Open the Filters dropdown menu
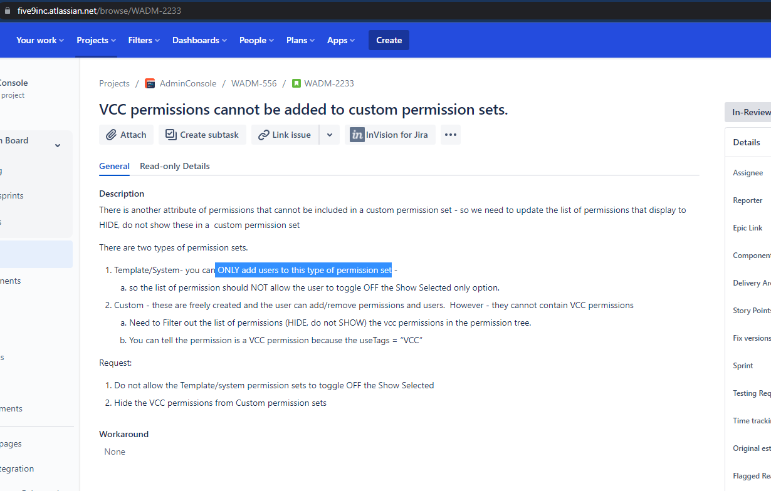Image resolution: width=771 pixels, height=491 pixels. pyautogui.click(x=144, y=40)
